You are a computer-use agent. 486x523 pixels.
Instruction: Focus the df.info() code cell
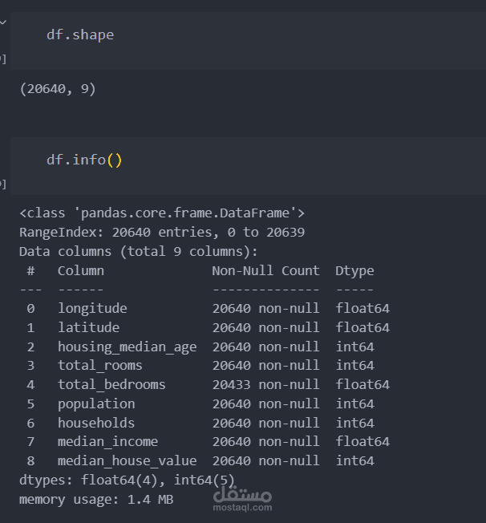pos(248,166)
